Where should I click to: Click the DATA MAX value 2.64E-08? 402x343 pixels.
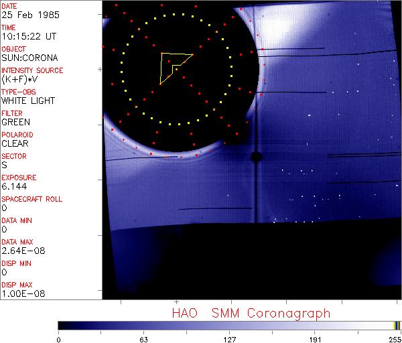click(20, 251)
